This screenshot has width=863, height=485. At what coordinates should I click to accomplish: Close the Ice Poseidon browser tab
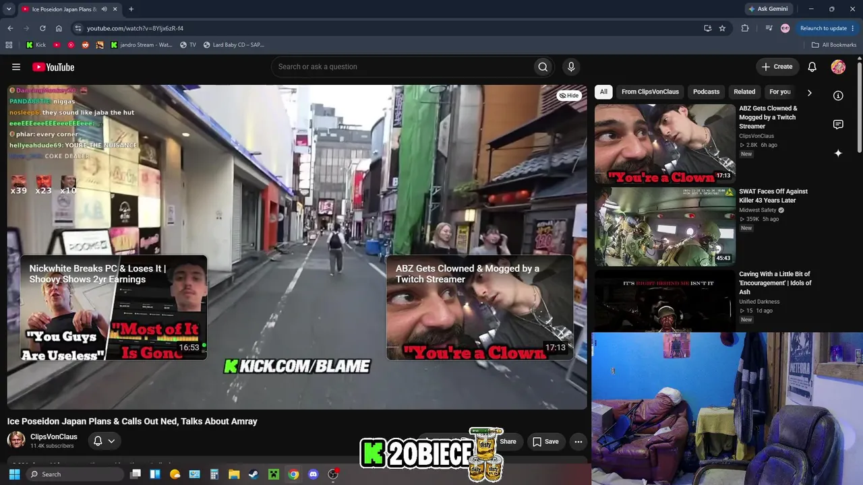(115, 9)
